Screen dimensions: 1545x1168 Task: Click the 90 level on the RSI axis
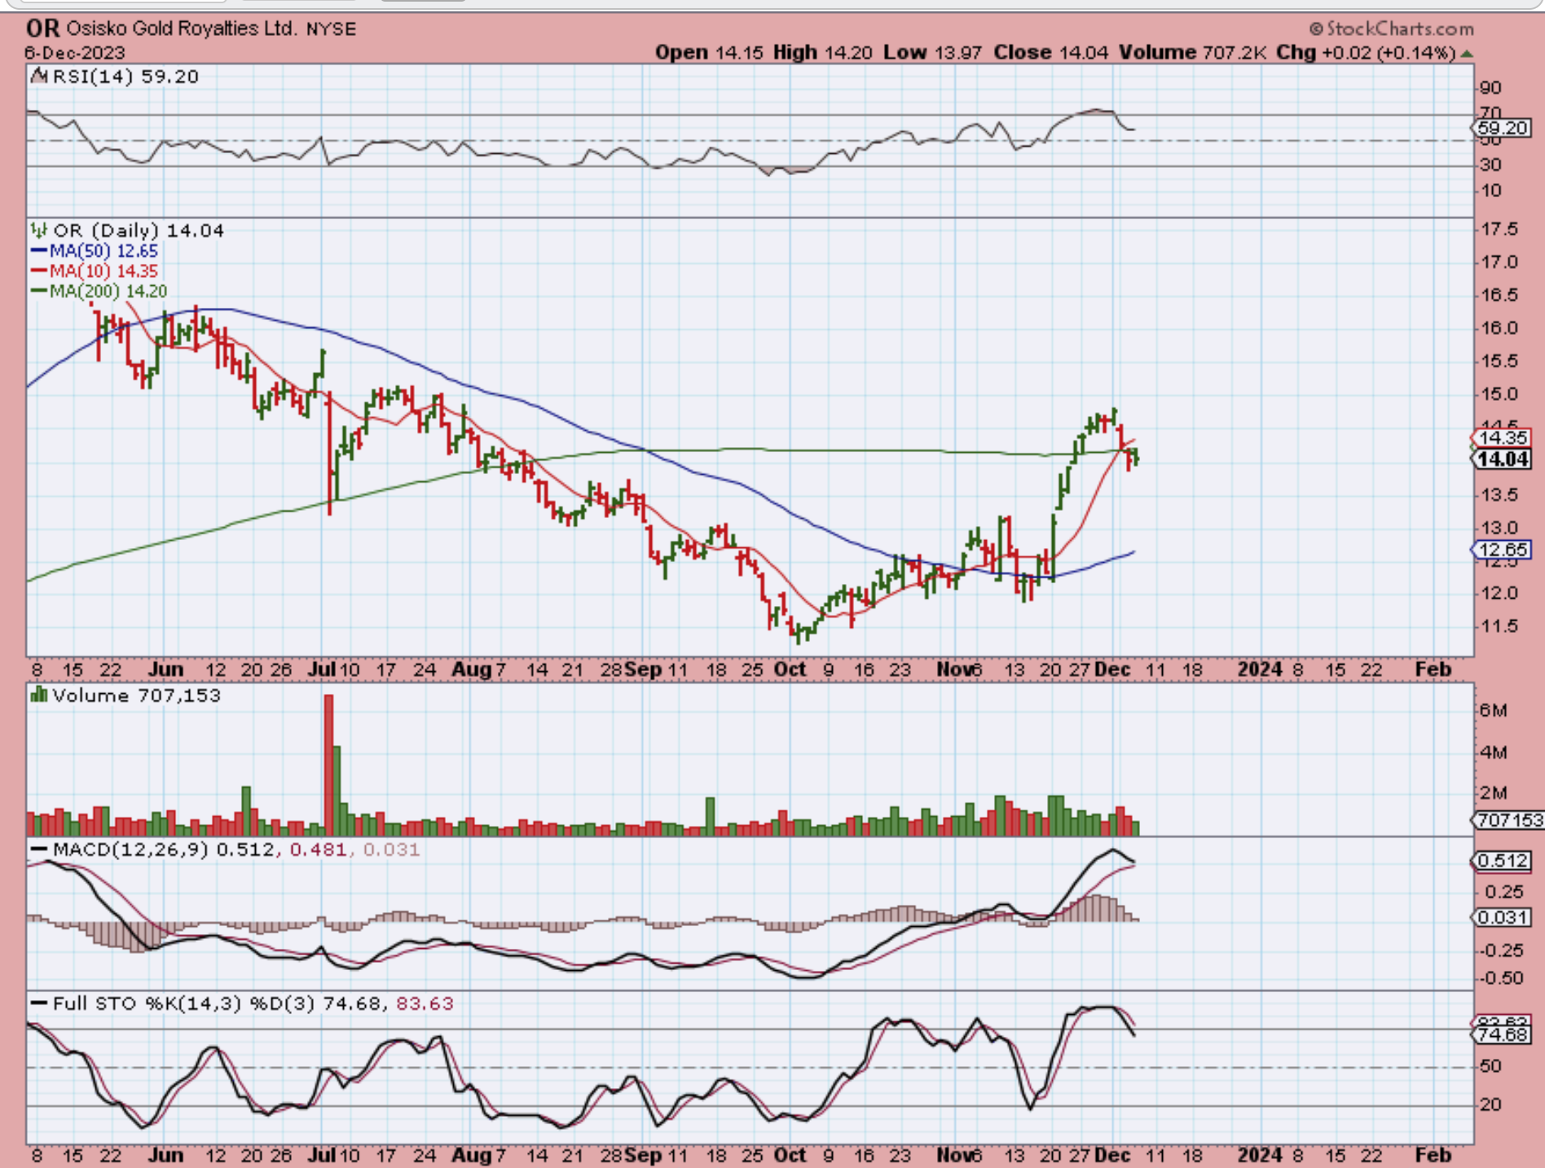click(1490, 88)
